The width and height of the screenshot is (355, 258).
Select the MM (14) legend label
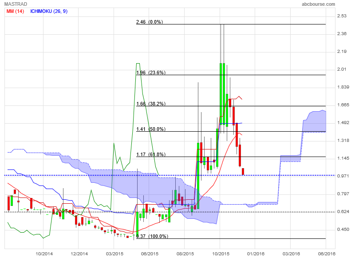tap(15, 12)
